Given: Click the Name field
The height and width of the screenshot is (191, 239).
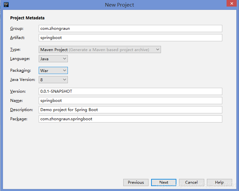Looking at the screenshot, I should pos(130,101).
